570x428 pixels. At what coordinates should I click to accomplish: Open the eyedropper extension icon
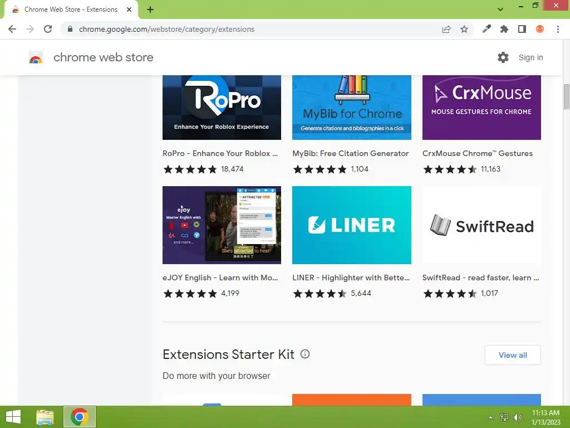click(487, 29)
